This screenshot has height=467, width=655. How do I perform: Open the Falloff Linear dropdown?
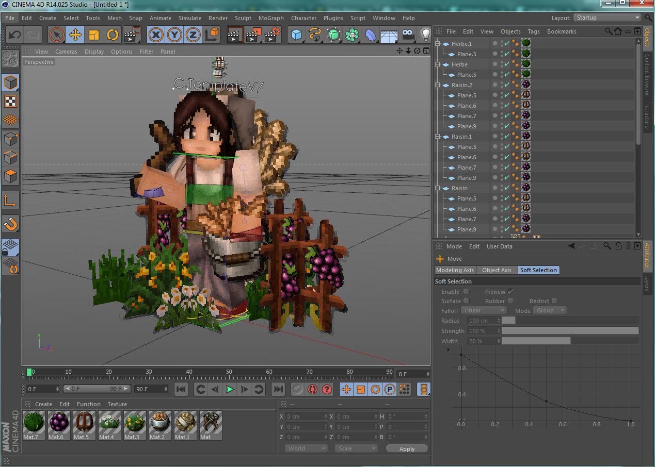click(x=484, y=310)
